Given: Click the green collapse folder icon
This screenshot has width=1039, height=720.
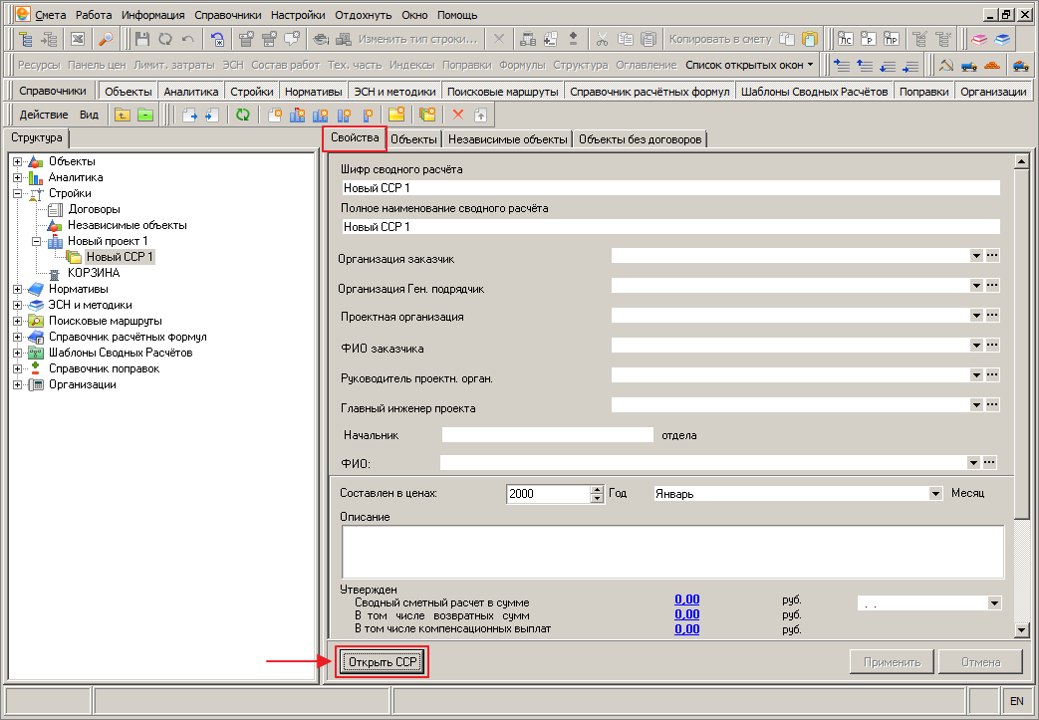Looking at the screenshot, I should (145, 115).
